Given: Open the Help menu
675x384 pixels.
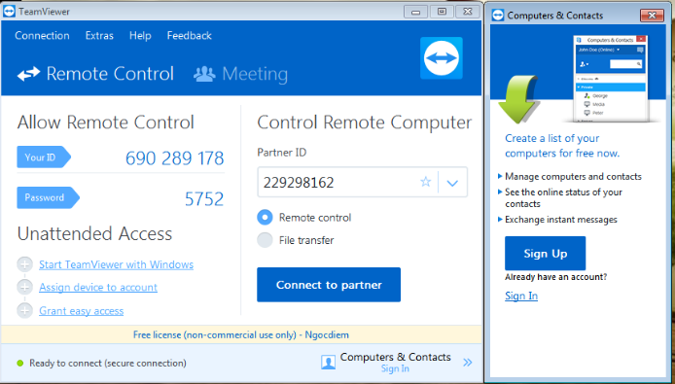Looking at the screenshot, I should click(140, 35).
